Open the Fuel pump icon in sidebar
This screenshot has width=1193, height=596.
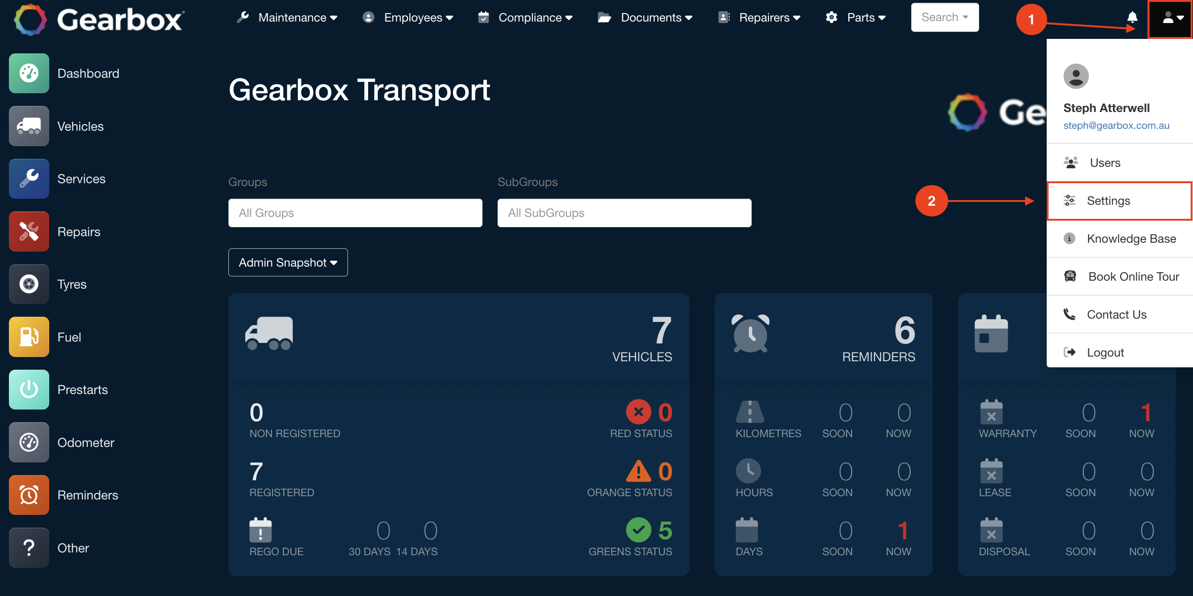tap(29, 337)
